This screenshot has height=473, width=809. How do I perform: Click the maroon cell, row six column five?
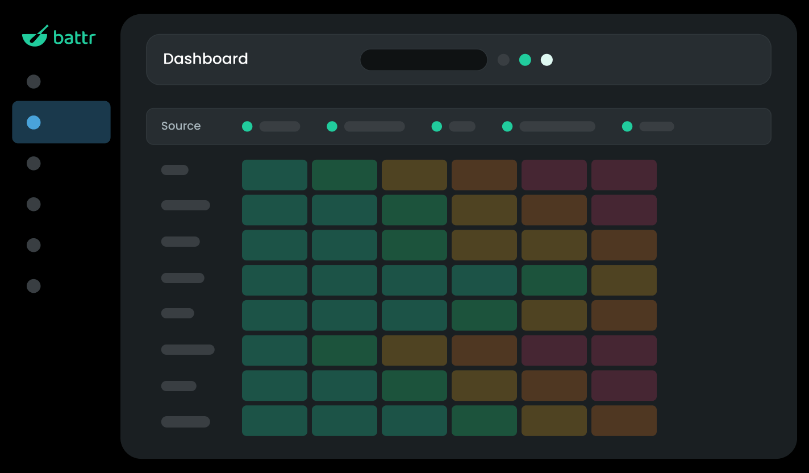click(x=554, y=351)
